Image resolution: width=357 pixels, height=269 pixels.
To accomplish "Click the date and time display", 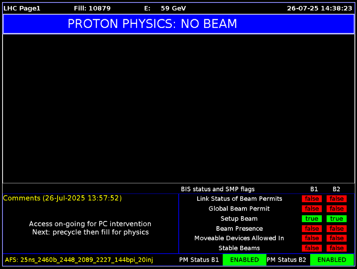I will click(x=319, y=8).
